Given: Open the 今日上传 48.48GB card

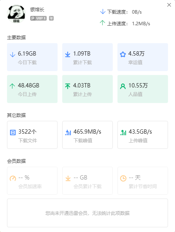Looking at the screenshot, I should pyautogui.click(x=32, y=89).
